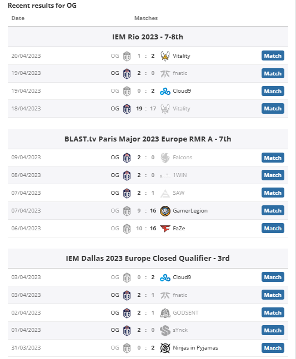
Task: Open BLAST.tv Paris Major 2023 Europe RMR A heading
Action: click(148, 139)
